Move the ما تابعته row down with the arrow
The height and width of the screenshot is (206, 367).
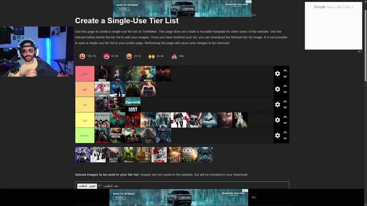tap(285, 138)
